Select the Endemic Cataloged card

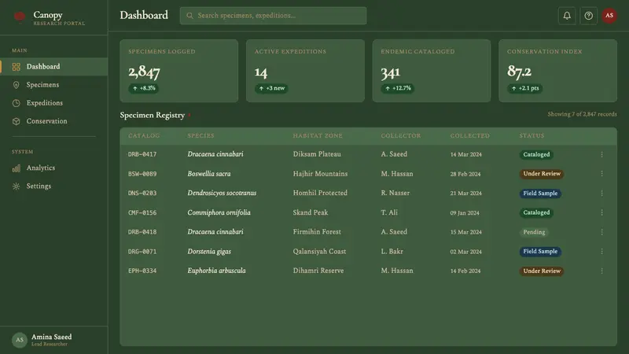[x=432, y=71]
